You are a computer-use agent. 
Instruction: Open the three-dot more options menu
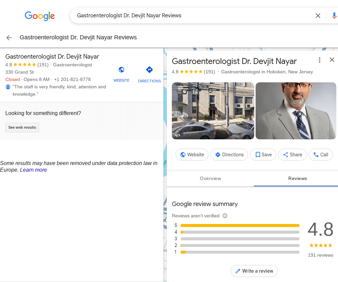coord(320,60)
